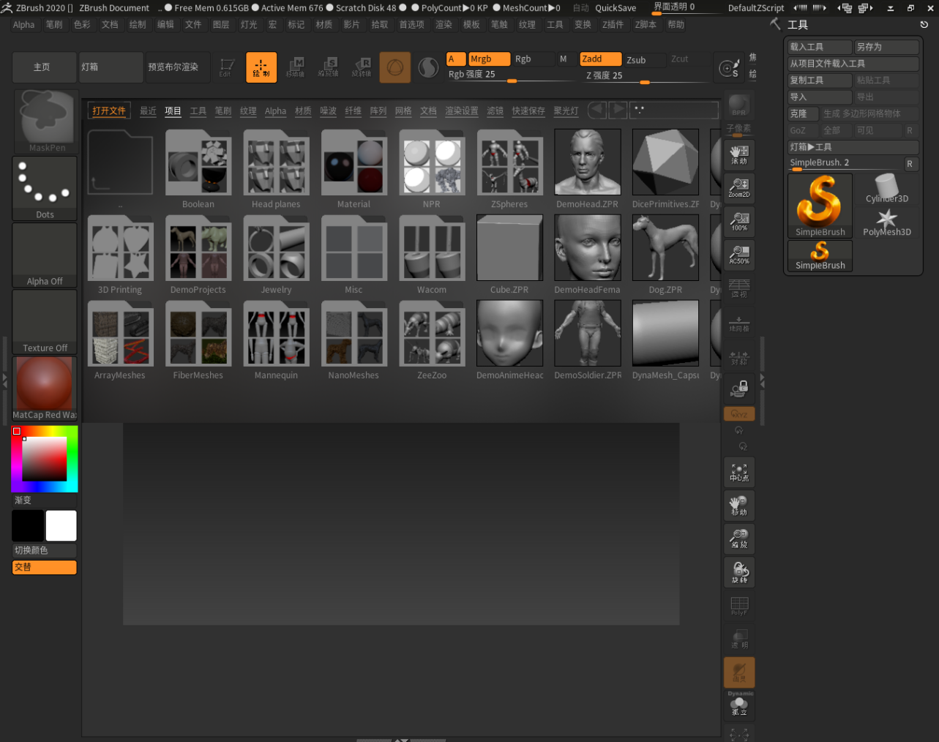The width and height of the screenshot is (939, 742).
Task: Open the 渲染 menu in the menu bar
Action: [x=444, y=24]
